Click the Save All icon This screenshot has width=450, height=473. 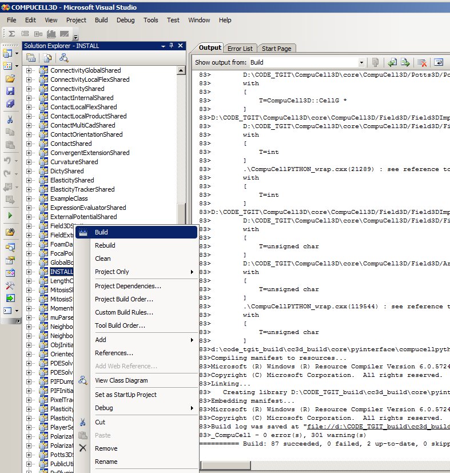pyautogui.click(x=10, y=104)
